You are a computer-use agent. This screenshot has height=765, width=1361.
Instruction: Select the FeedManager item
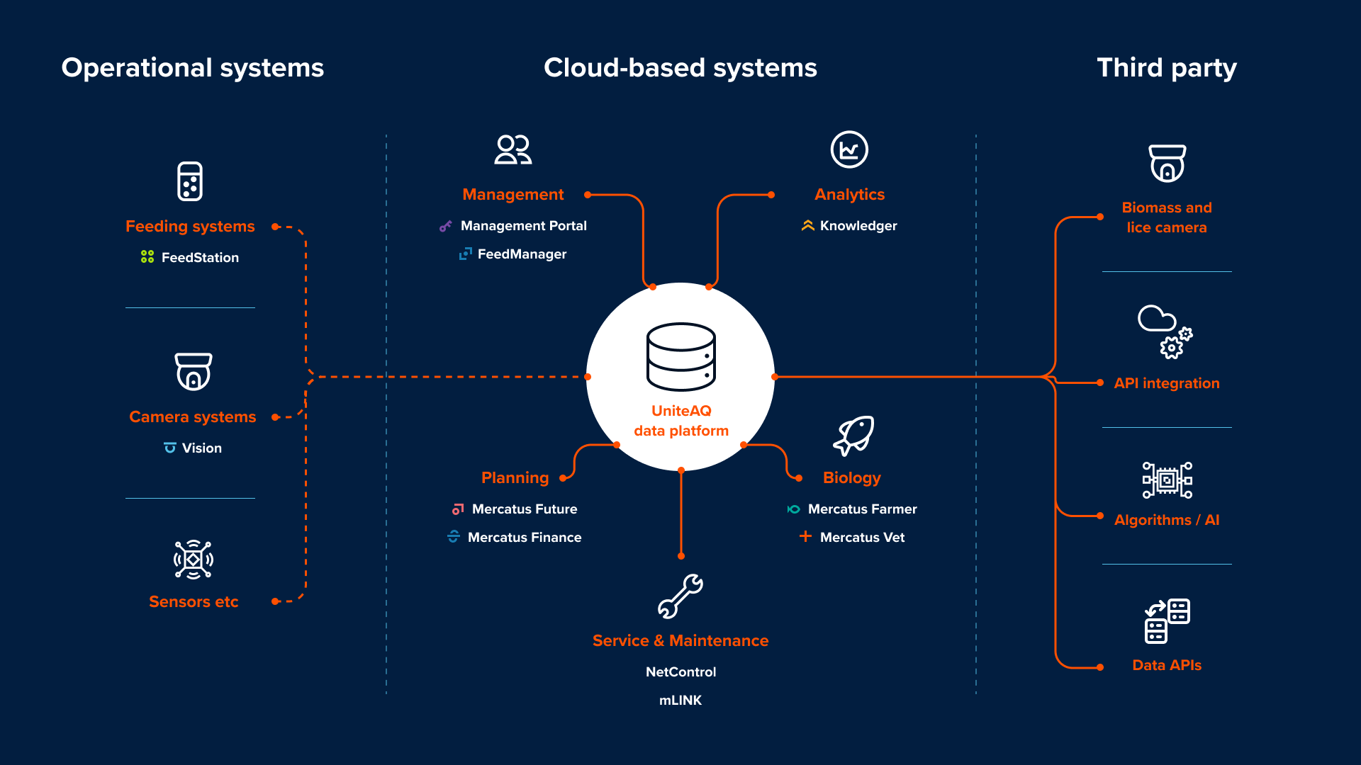(522, 254)
